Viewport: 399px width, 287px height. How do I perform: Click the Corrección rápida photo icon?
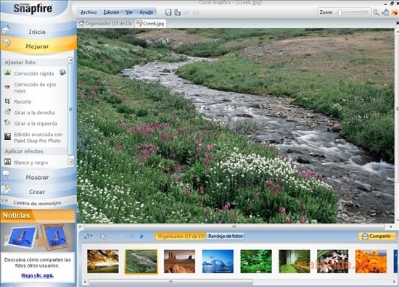click(8, 73)
